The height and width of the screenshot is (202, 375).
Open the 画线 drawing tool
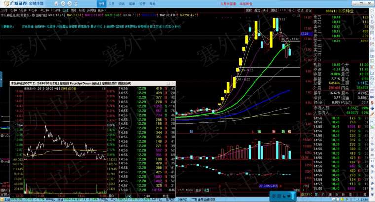click(274, 10)
